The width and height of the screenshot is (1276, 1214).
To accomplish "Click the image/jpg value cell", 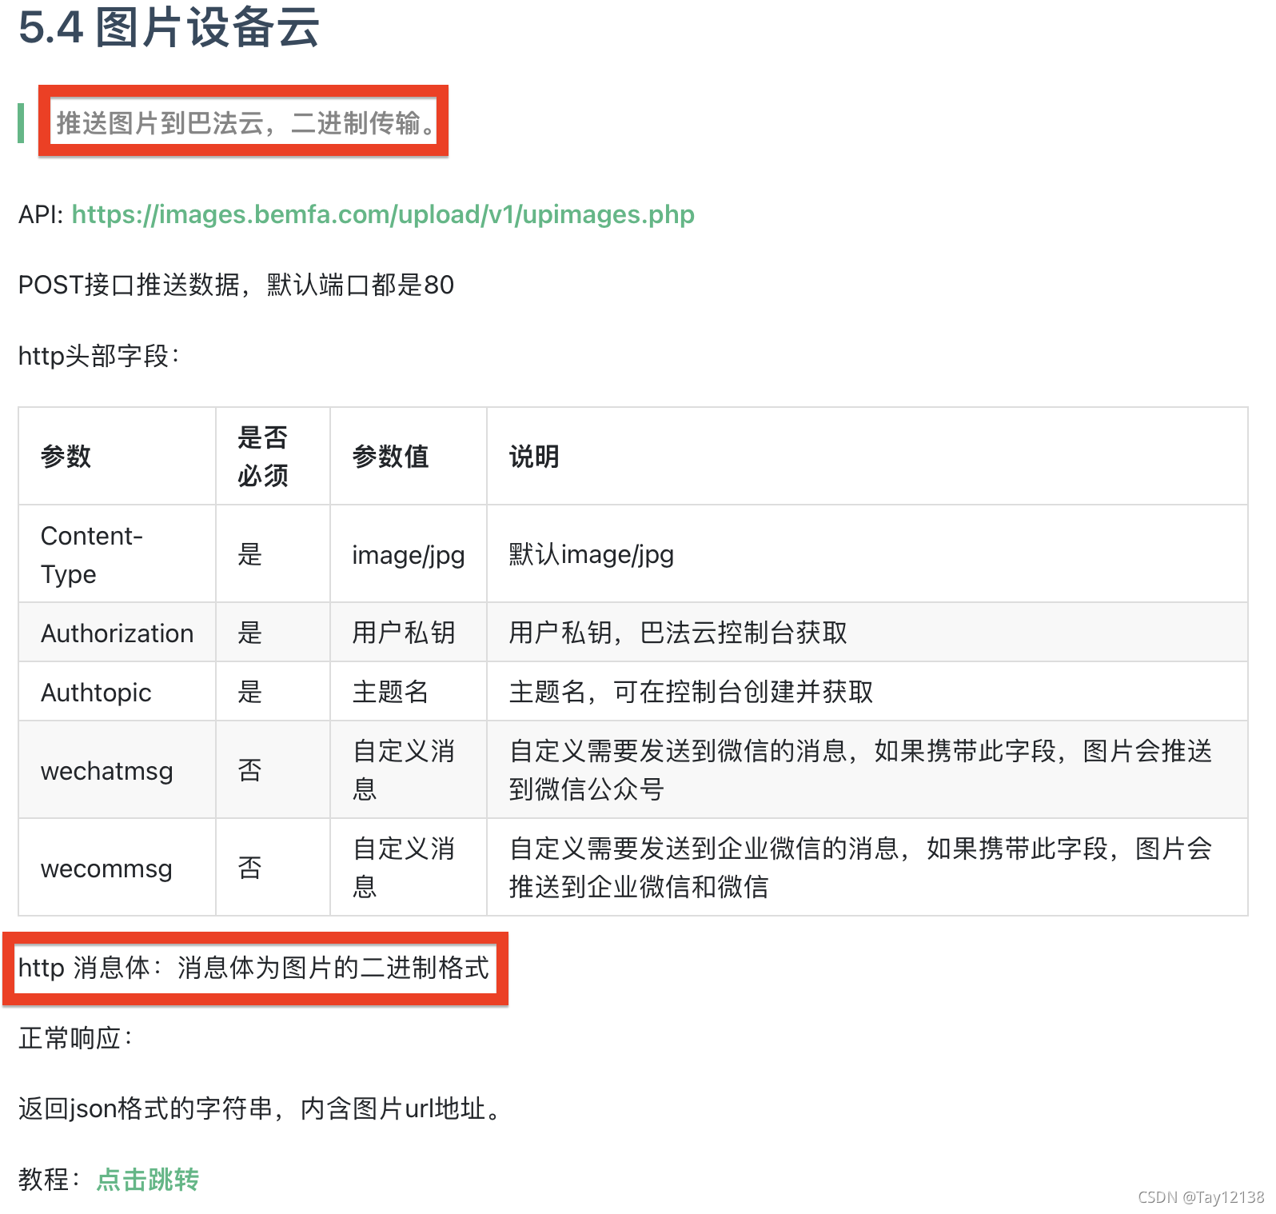I will [x=409, y=553].
